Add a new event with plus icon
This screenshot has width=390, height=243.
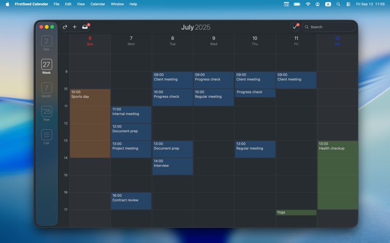coord(75,27)
